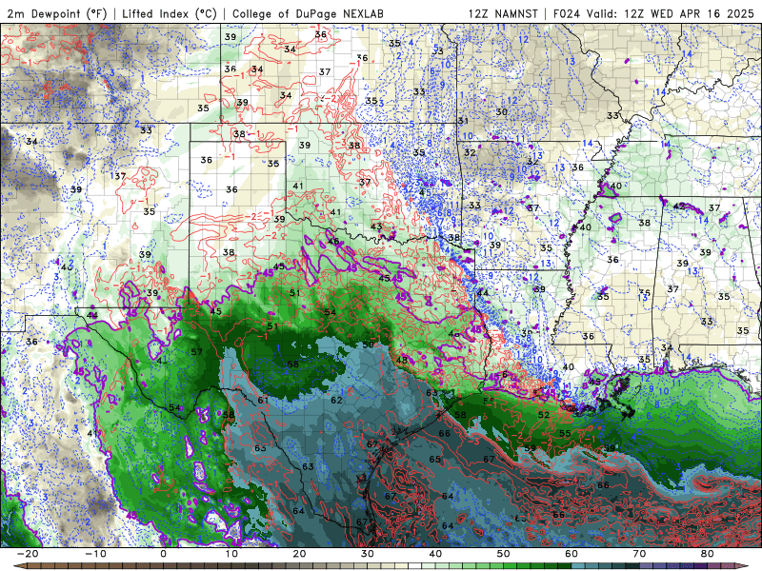The width and height of the screenshot is (762, 571).
Task: Click the '30' label on the bottom color scale
Action: coord(368,554)
